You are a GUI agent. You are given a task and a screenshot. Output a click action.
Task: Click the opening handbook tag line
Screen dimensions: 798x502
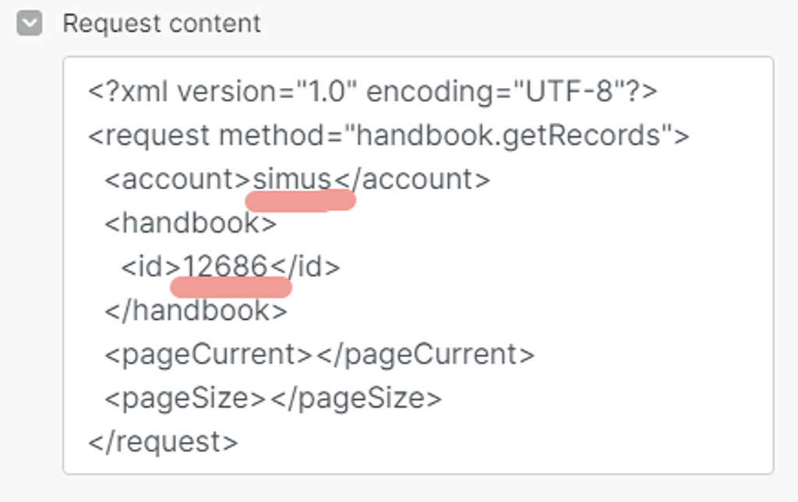190,223
